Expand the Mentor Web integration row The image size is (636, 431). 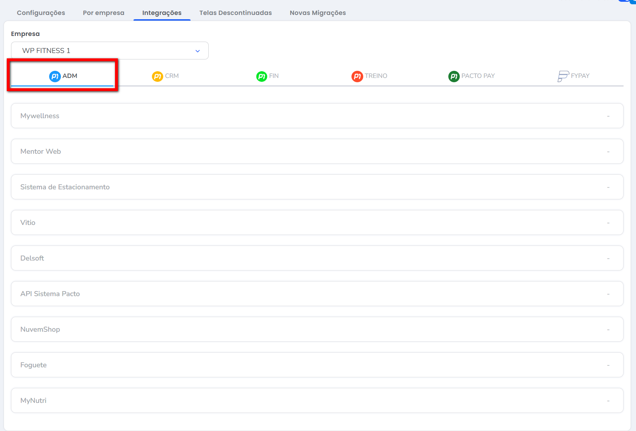point(317,151)
